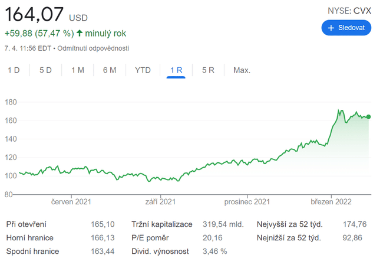
Task: Switch to the 6 M chart range
Action: pyautogui.click(x=109, y=70)
